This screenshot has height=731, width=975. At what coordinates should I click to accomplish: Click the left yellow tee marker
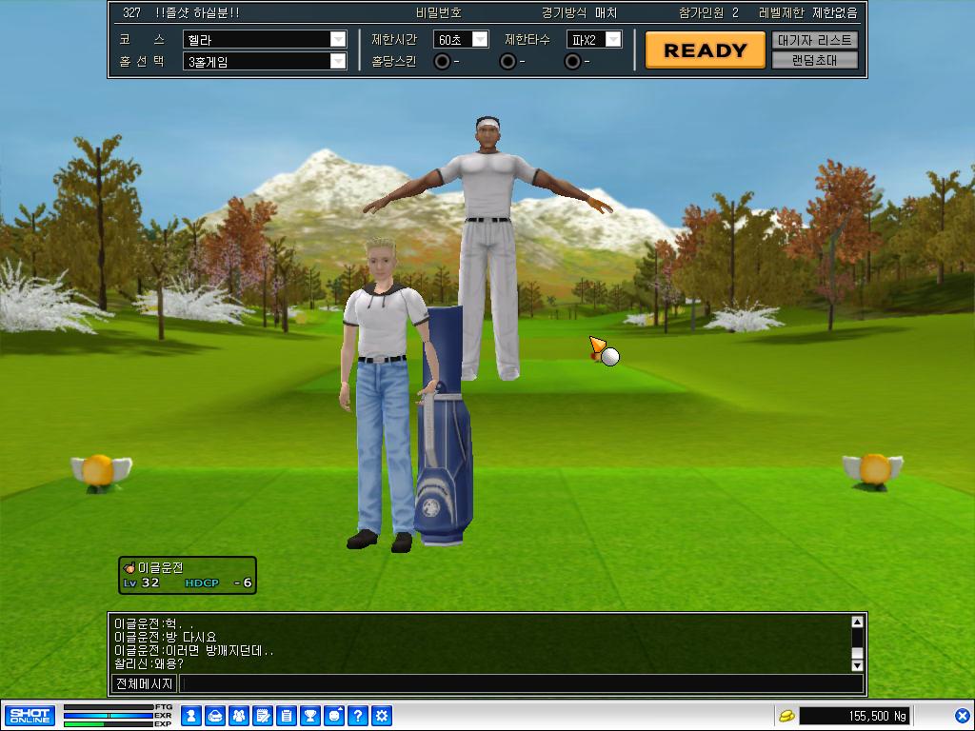100,472
